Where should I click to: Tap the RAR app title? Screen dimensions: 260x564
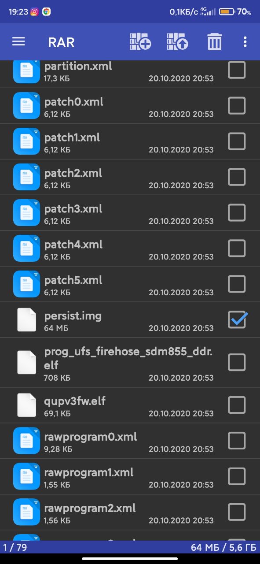[61, 42]
